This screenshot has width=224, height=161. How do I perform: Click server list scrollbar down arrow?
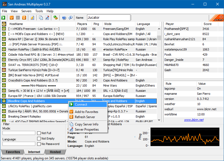pyautogui.click(x=159, y=120)
